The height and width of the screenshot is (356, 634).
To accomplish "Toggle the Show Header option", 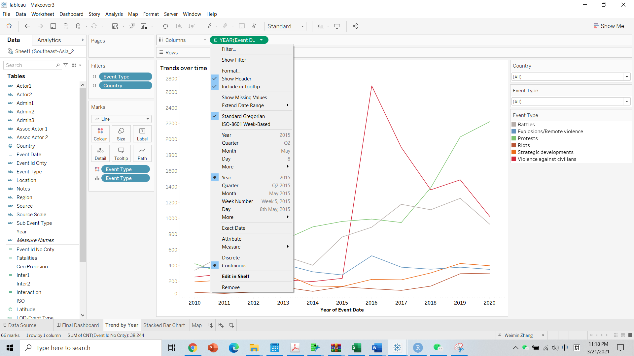I will point(236,78).
